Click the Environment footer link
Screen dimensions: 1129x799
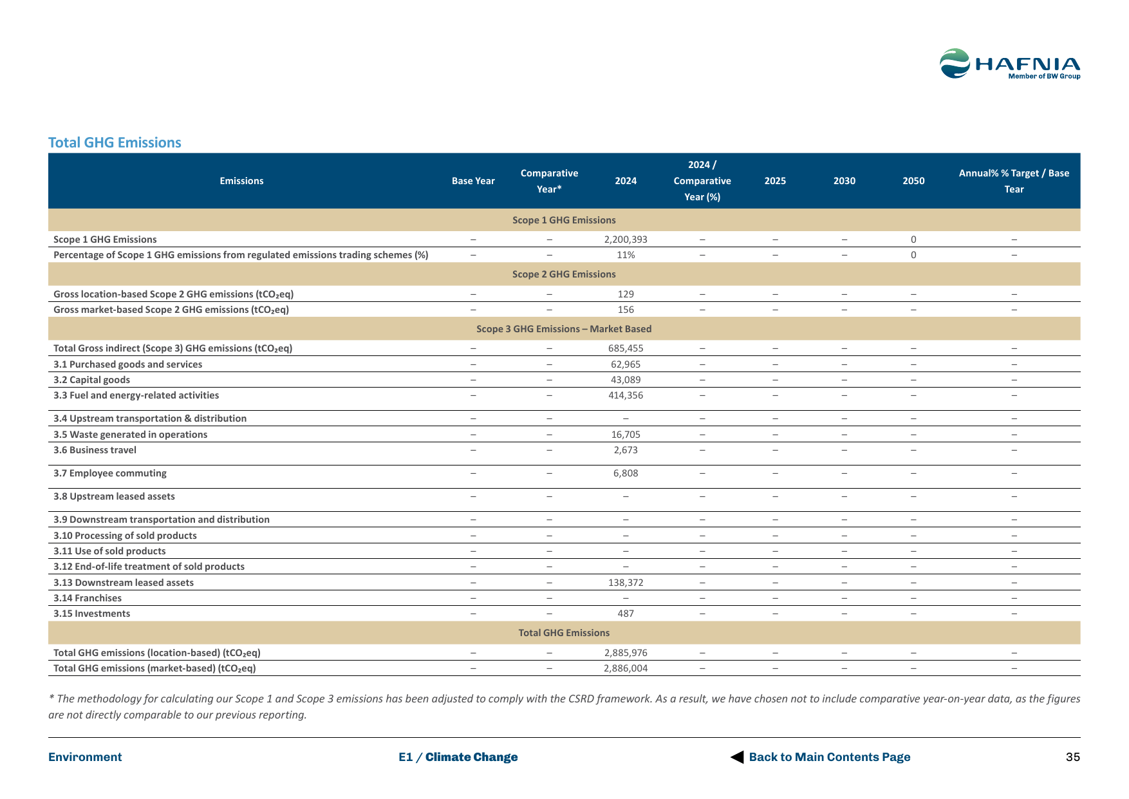pyautogui.click(x=85, y=757)
